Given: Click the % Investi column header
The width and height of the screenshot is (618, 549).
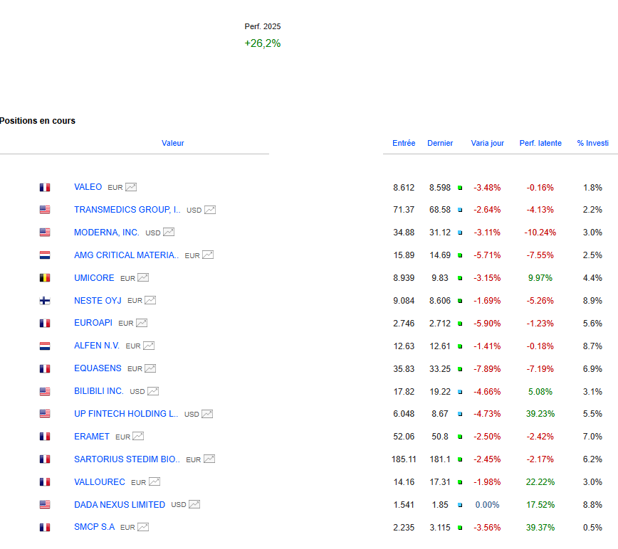Looking at the screenshot, I should (592, 143).
